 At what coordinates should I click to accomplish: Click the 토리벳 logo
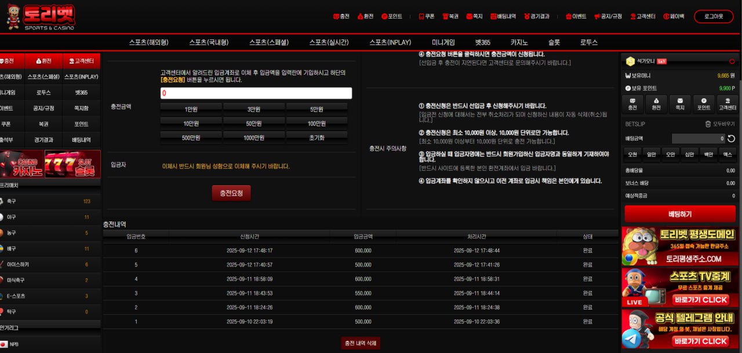pos(41,17)
